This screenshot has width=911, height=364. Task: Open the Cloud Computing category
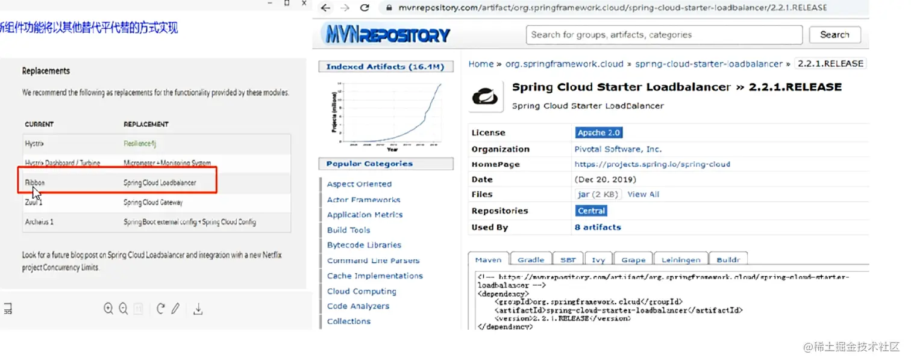(362, 291)
